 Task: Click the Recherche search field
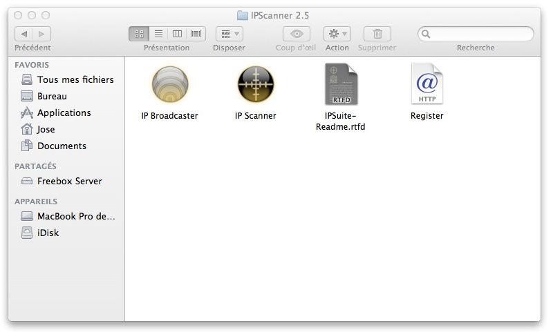[476, 34]
